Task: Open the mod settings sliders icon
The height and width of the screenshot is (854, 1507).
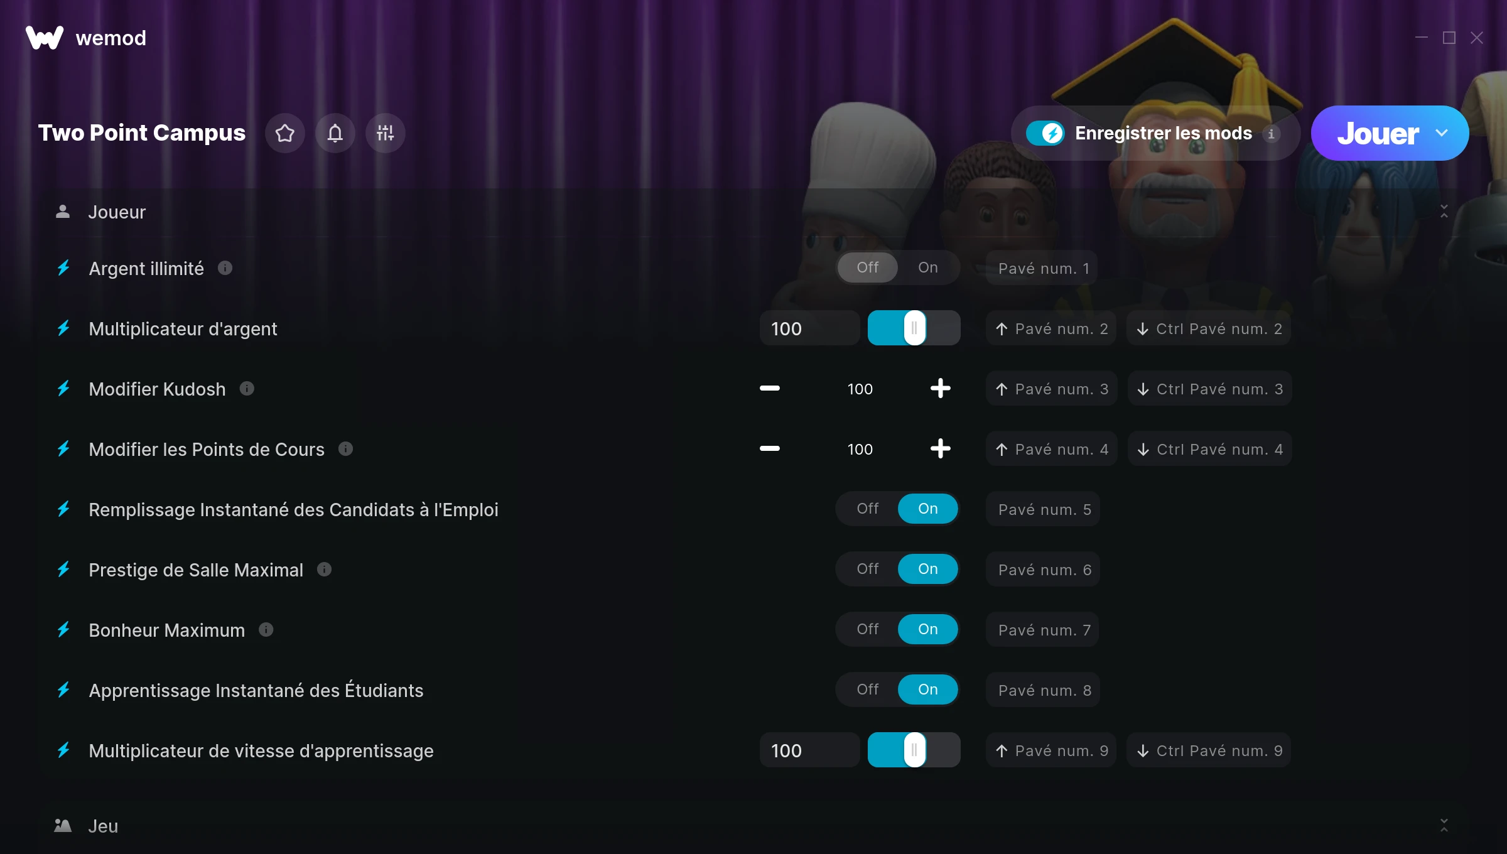Action: [x=386, y=133]
